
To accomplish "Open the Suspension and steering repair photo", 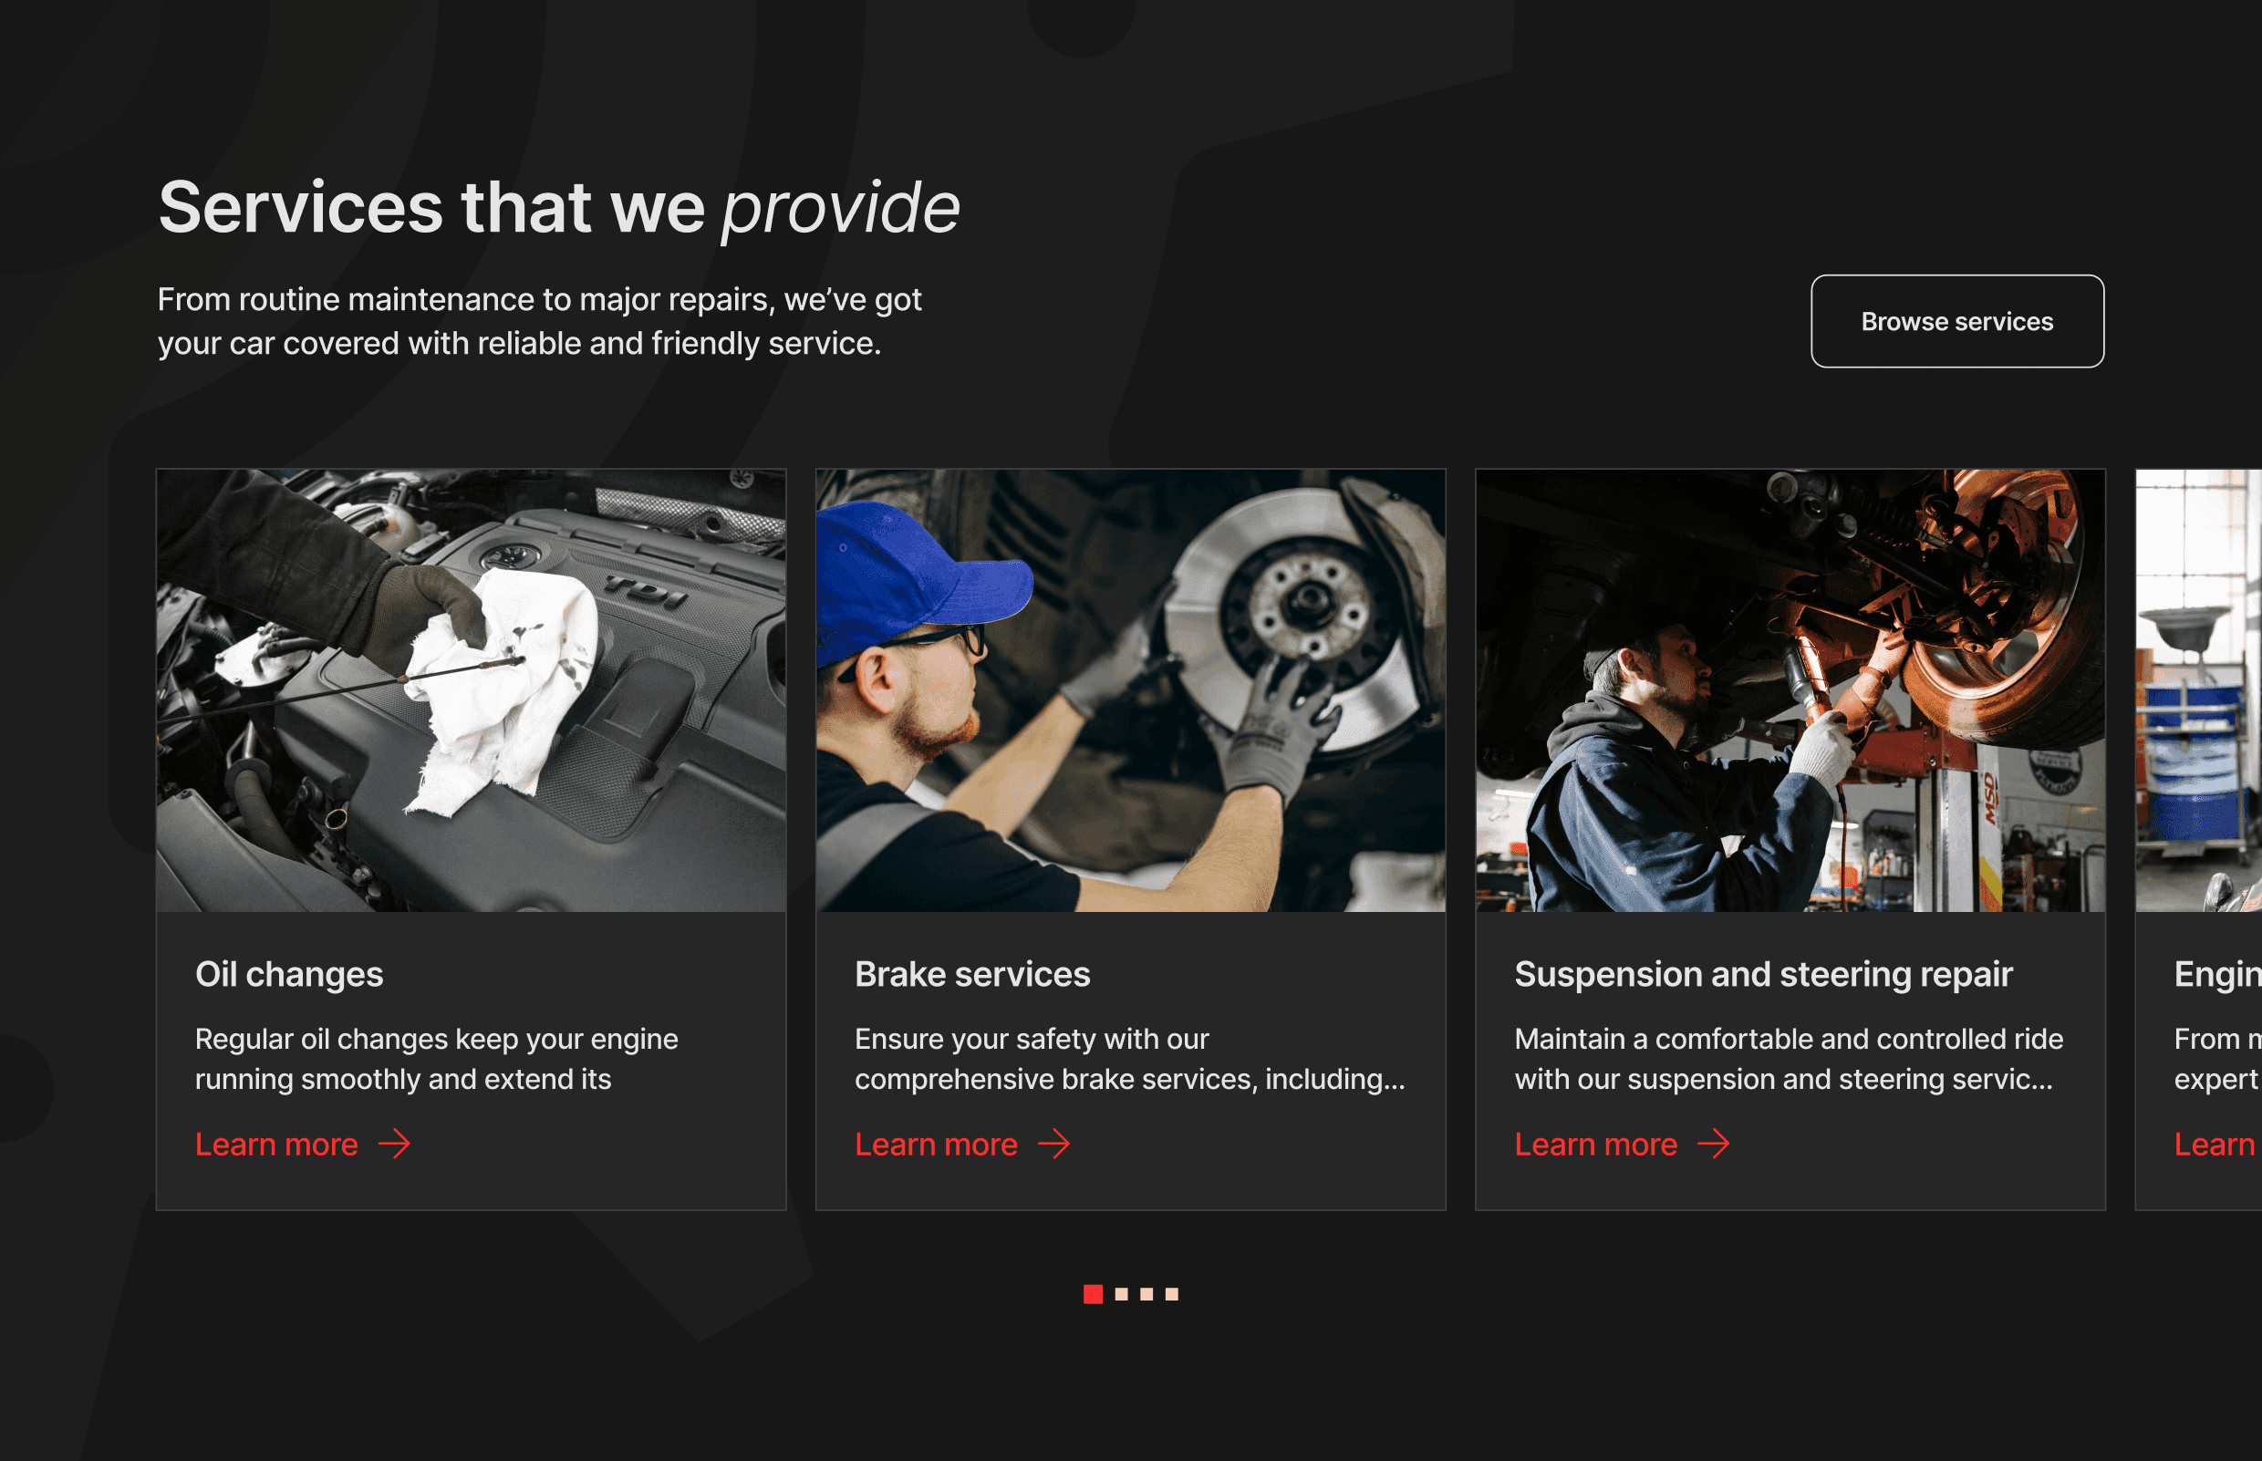I will point(1790,690).
